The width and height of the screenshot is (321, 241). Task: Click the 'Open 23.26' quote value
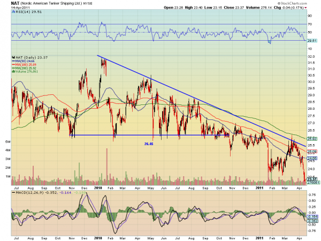[x=173, y=7]
